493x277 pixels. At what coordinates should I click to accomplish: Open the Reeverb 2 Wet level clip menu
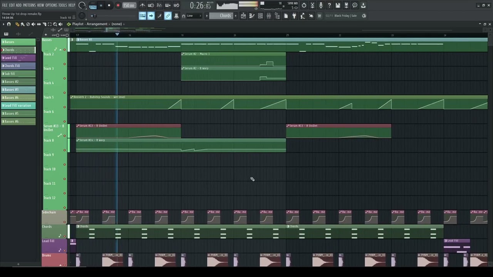[x=72, y=97]
